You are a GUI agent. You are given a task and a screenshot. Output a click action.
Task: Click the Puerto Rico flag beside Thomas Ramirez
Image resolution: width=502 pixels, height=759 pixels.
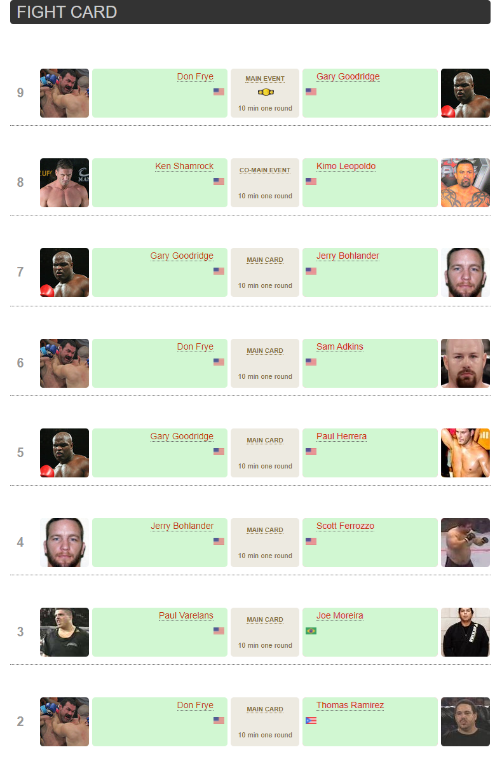pyautogui.click(x=311, y=720)
